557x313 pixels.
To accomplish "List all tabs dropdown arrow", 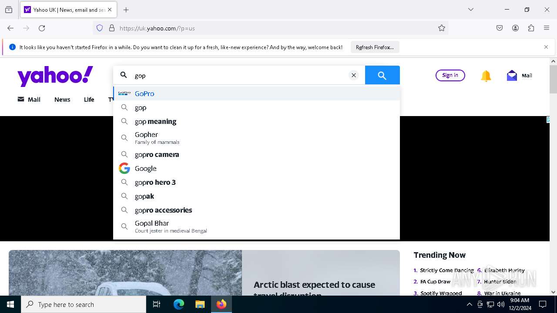I will 471,10.
